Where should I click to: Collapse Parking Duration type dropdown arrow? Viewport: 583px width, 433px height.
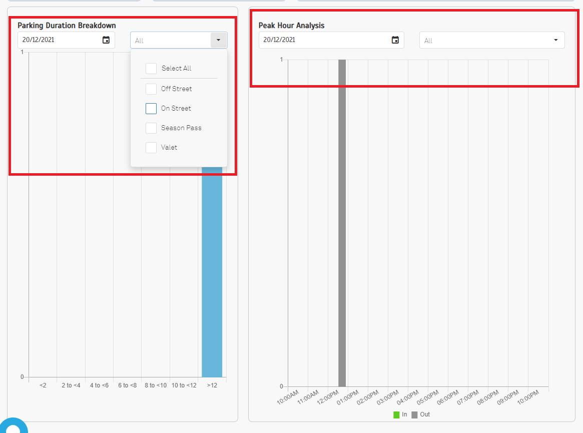219,40
